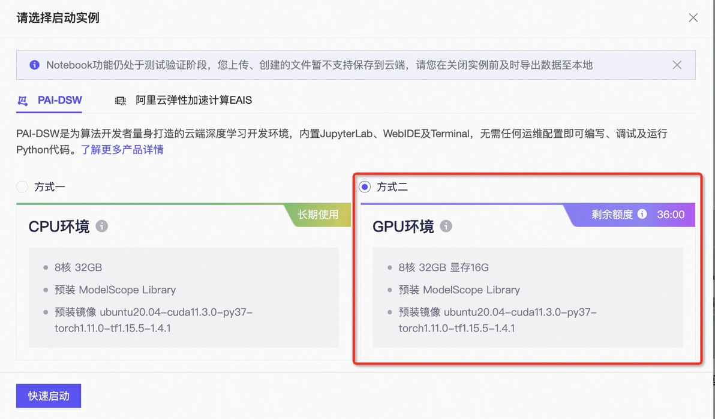Click the 8核 32GB 显存16G spec line
The width and height of the screenshot is (715, 419).
pos(443,267)
